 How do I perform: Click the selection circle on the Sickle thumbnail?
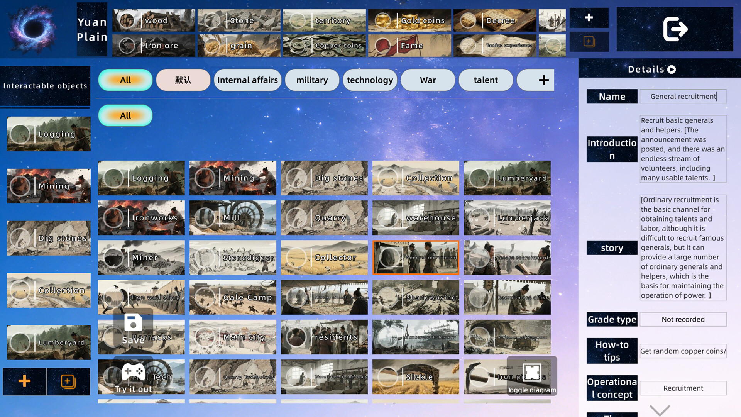pos(387,376)
